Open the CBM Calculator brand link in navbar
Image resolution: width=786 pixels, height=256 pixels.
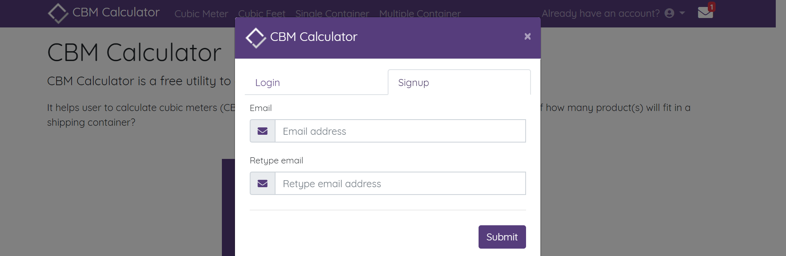pyautogui.click(x=104, y=13)
